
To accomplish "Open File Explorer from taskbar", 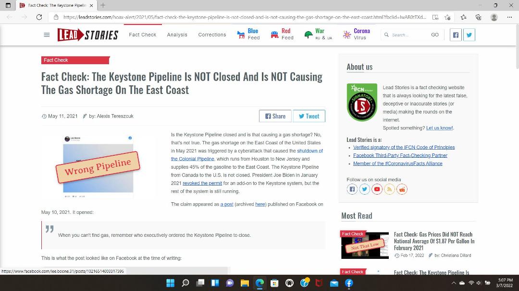I will 245,283.
